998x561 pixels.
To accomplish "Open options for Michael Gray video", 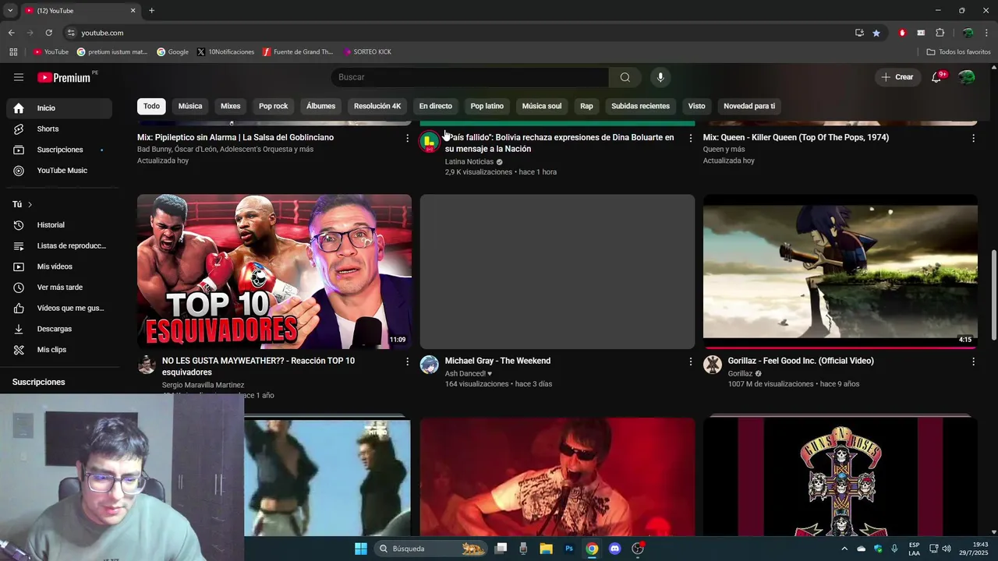I will (x=690, y=362).
